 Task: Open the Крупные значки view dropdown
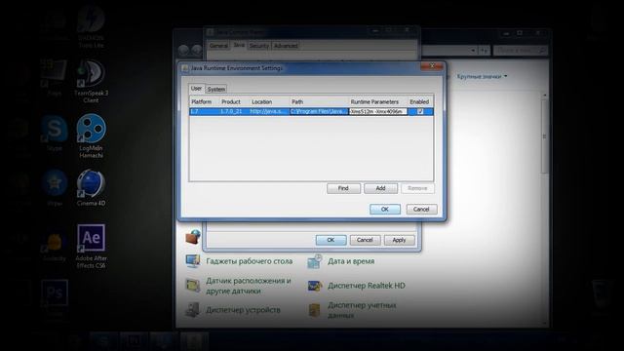[482, 76]
